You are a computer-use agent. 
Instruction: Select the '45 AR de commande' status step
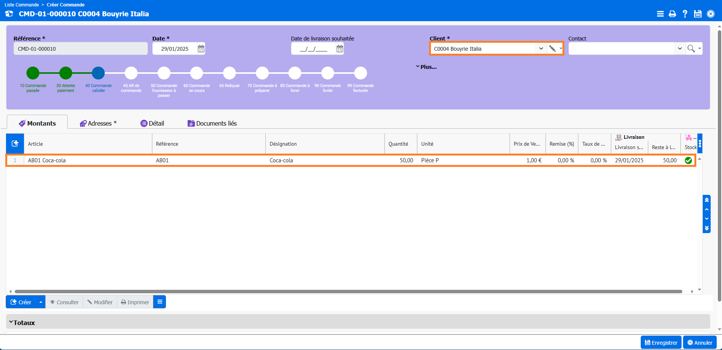coord(131,73)
